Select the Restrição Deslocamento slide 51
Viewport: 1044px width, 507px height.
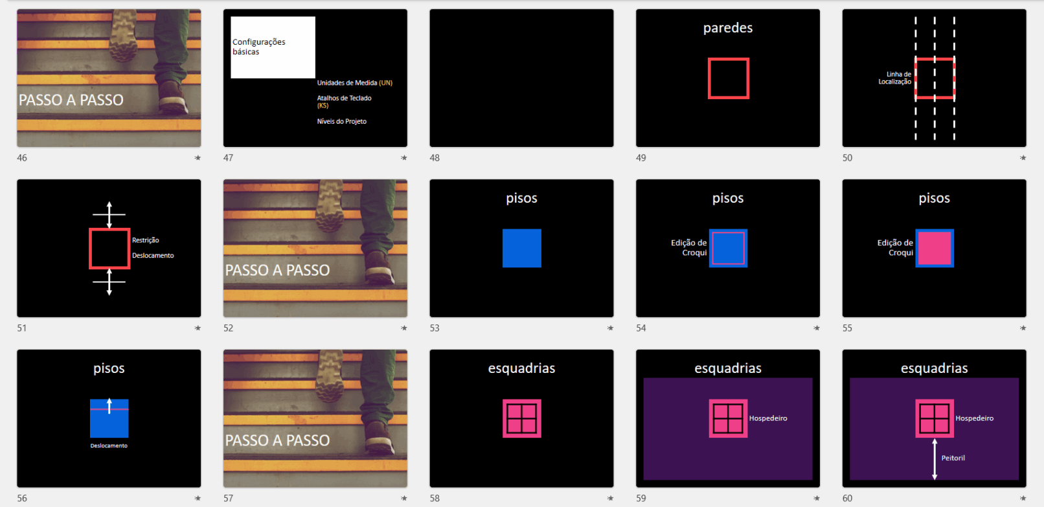(109, 248)
